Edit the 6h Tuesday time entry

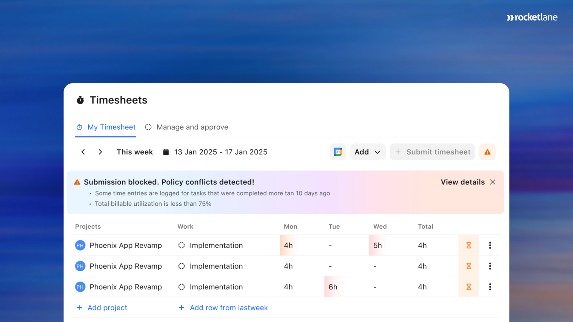333,287
